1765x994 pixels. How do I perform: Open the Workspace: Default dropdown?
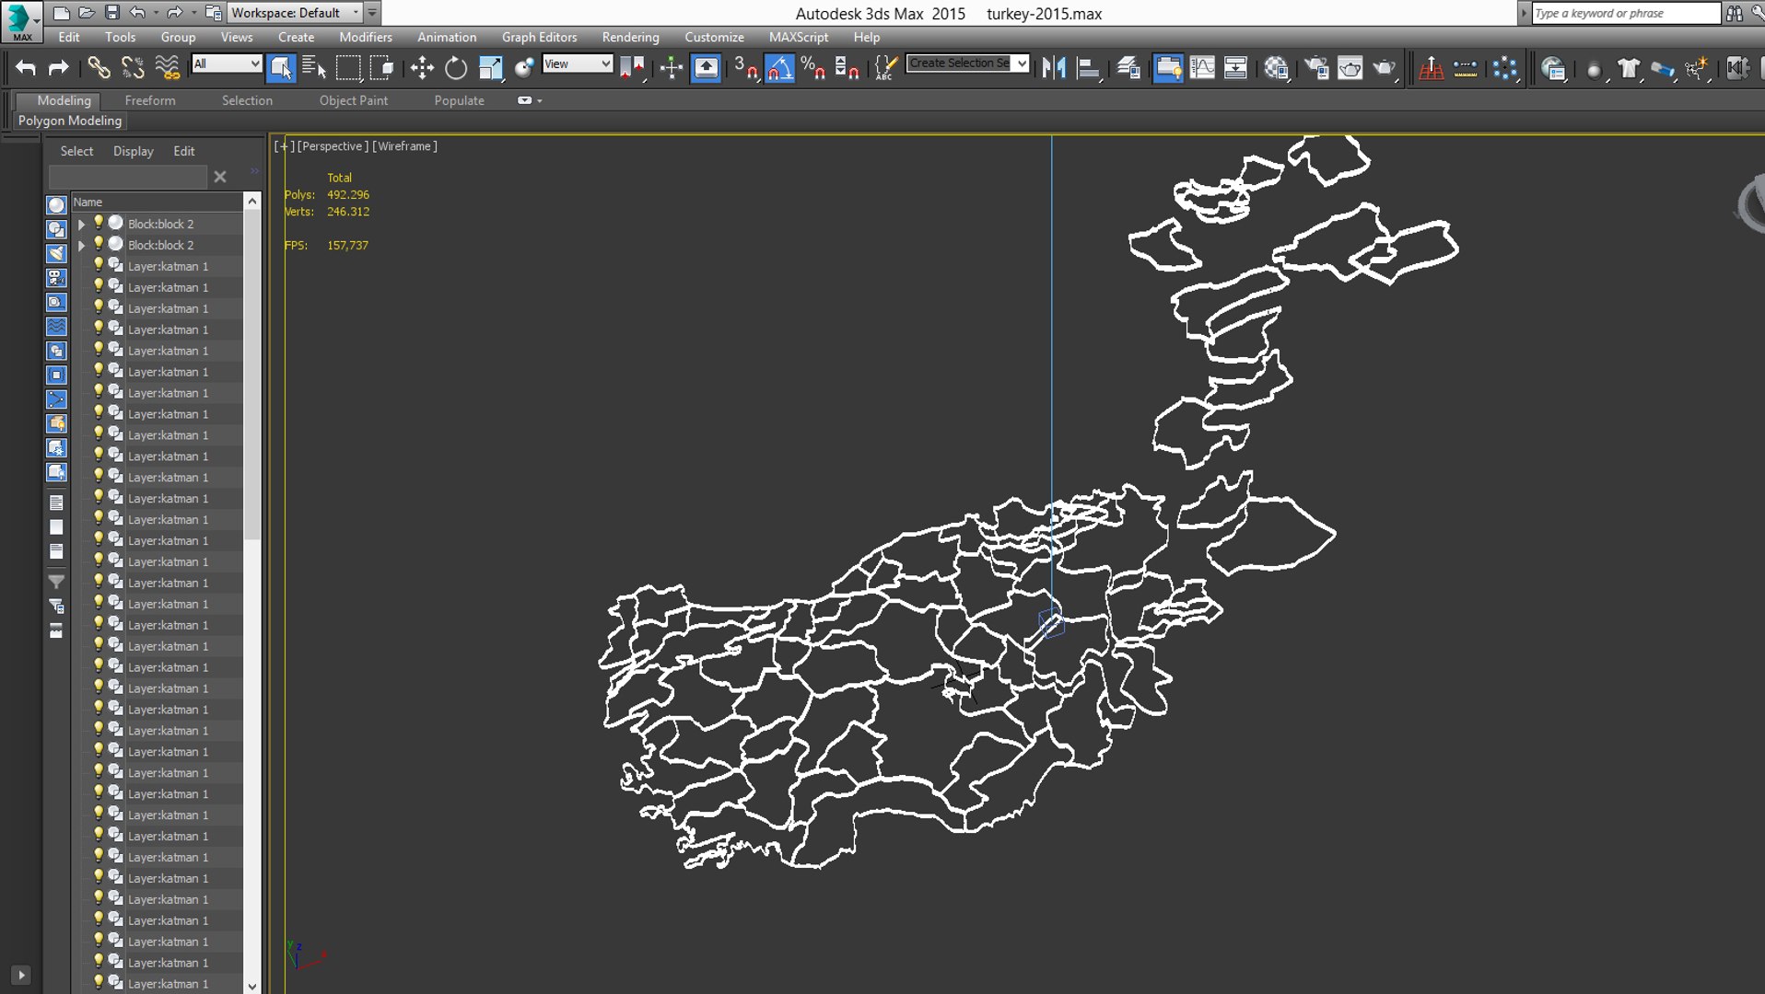coord(295,13)
